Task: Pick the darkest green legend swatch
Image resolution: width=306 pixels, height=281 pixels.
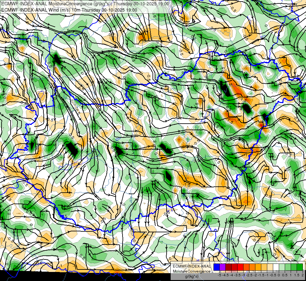Action: coord(300,267)
